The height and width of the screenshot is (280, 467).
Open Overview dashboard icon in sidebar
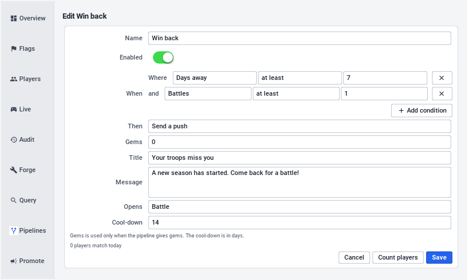coord(13,19)
